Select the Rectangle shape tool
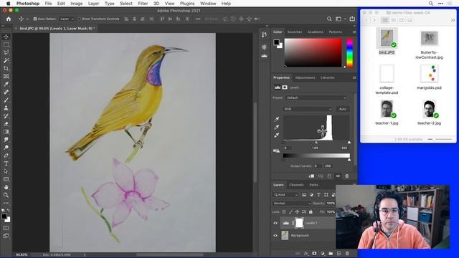 pos(6,179)
